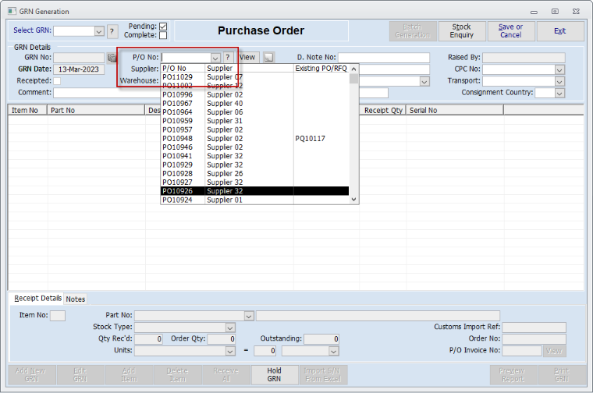Open the Select GRN dropdown

pyautogui.click(x=99, y=31)
